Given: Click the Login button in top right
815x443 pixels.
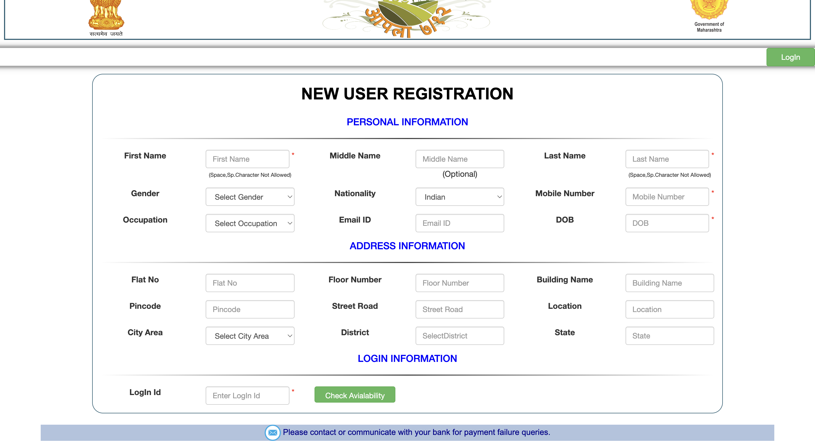Looking at the screenshot, I should tap(790, 57).
